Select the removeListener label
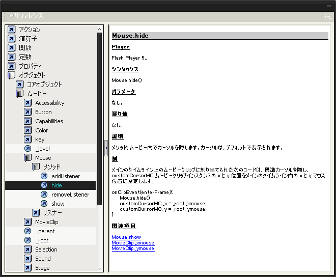Screen dimensions: 336x277 pos(70,195)
